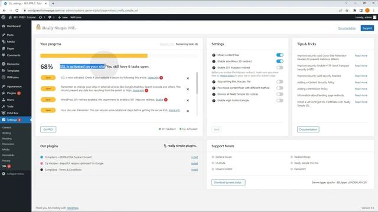Open the browser extensions puzzle icon
This screenshot has width=378, height=212.
(x=354, y=11)
